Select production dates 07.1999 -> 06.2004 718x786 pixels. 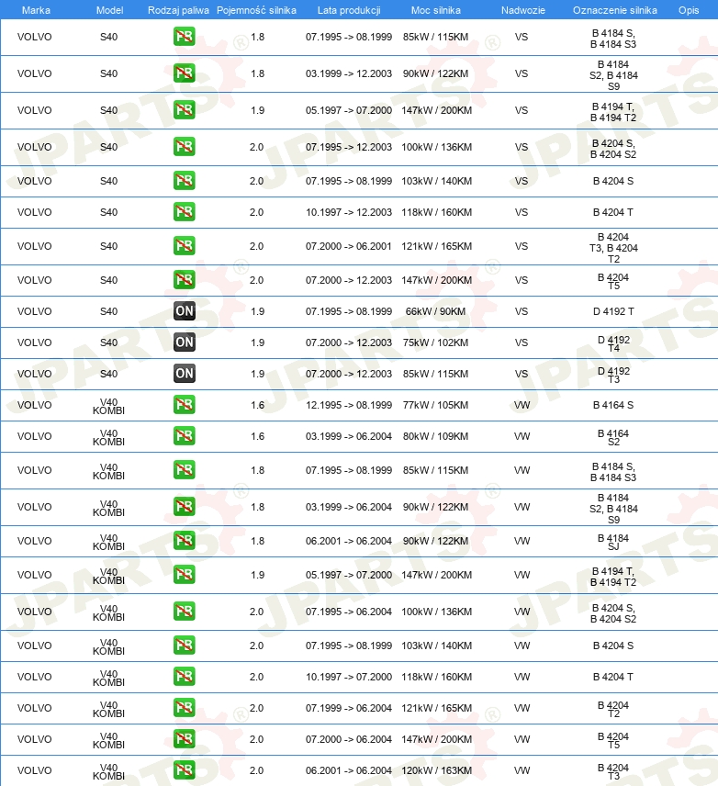click(349, 708)
